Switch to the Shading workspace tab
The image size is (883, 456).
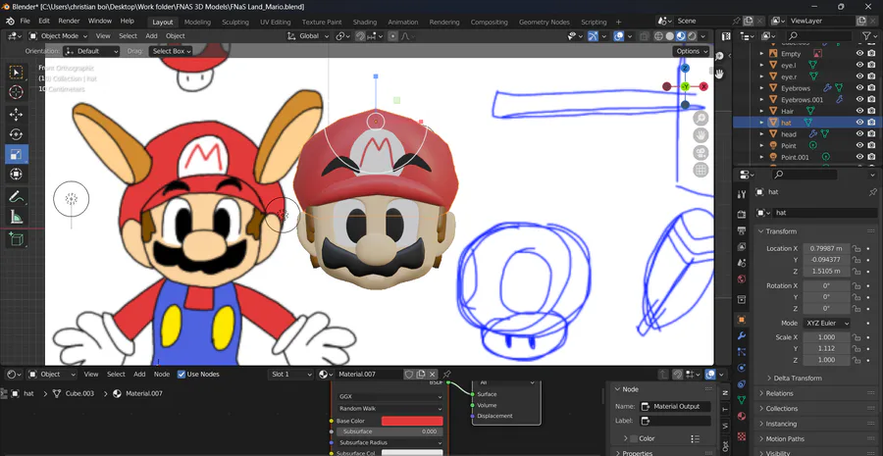[364, 22]
